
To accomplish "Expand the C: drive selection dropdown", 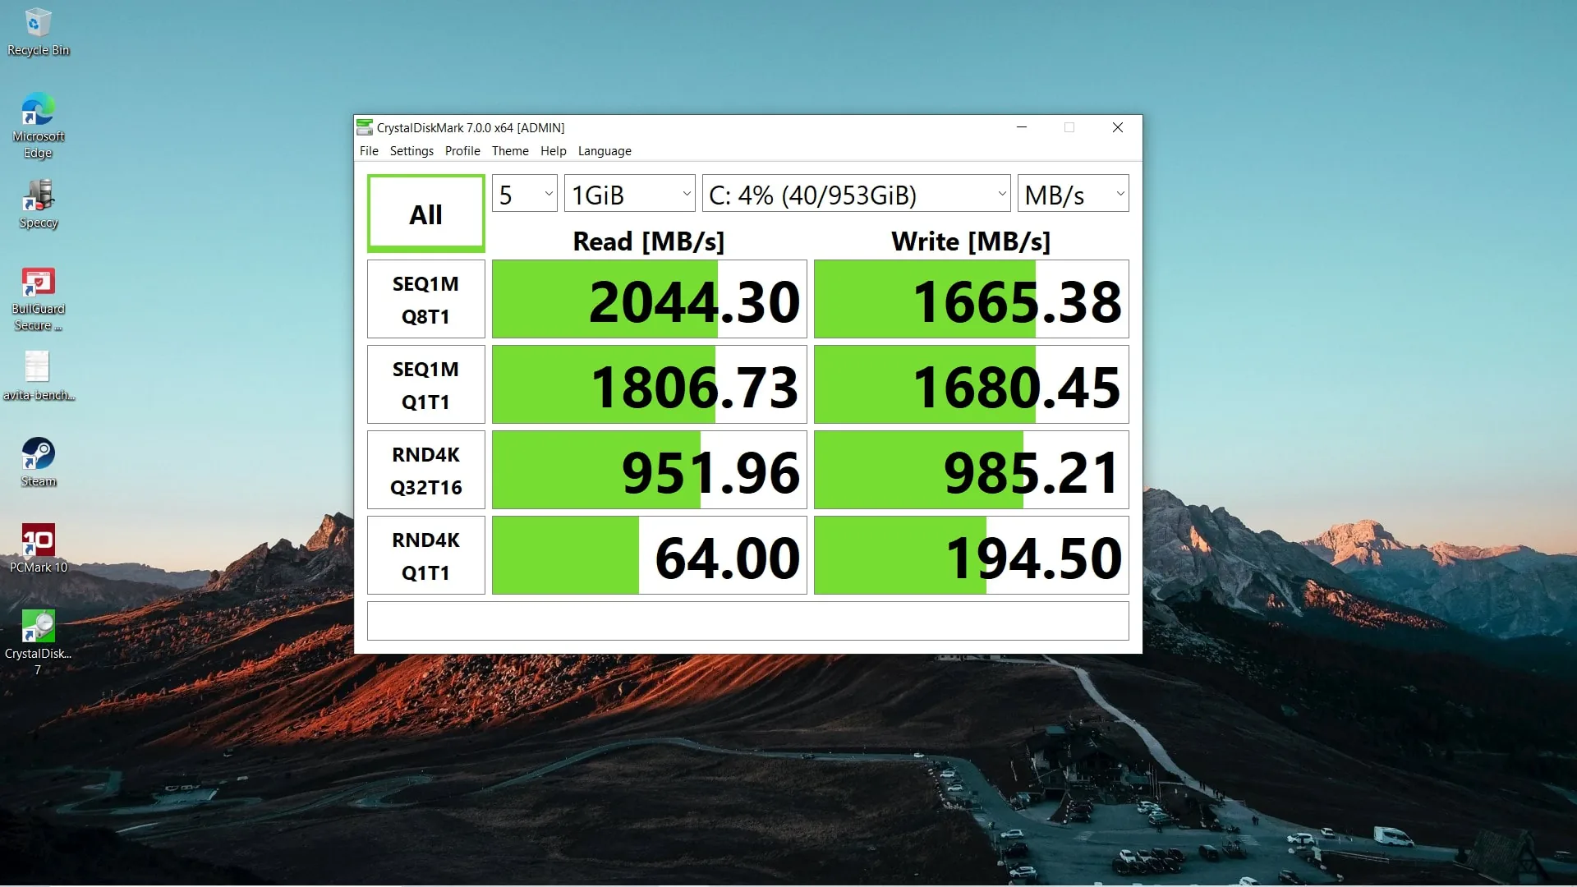I will coord(857,194).
